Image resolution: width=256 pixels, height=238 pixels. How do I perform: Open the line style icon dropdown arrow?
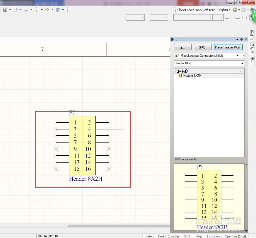[x=232, y=17]
